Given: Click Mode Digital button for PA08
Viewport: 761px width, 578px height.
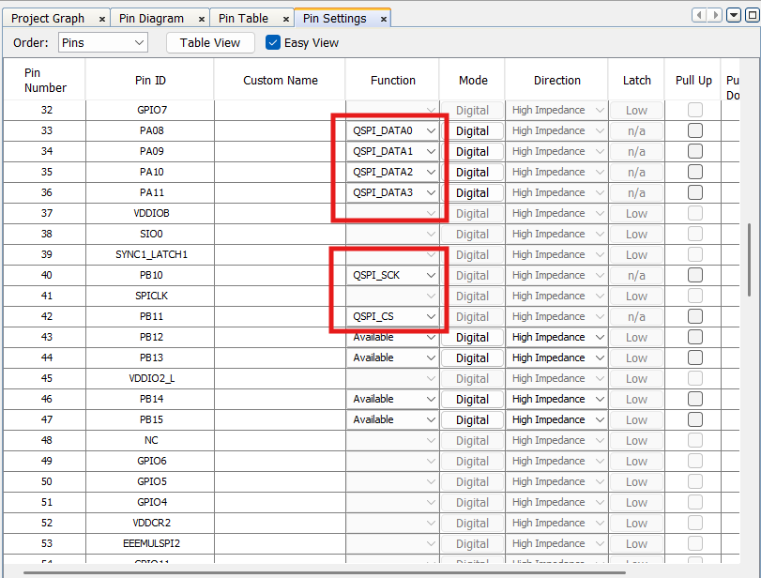Looking at the screenshot, I should [x=472, y=131].
